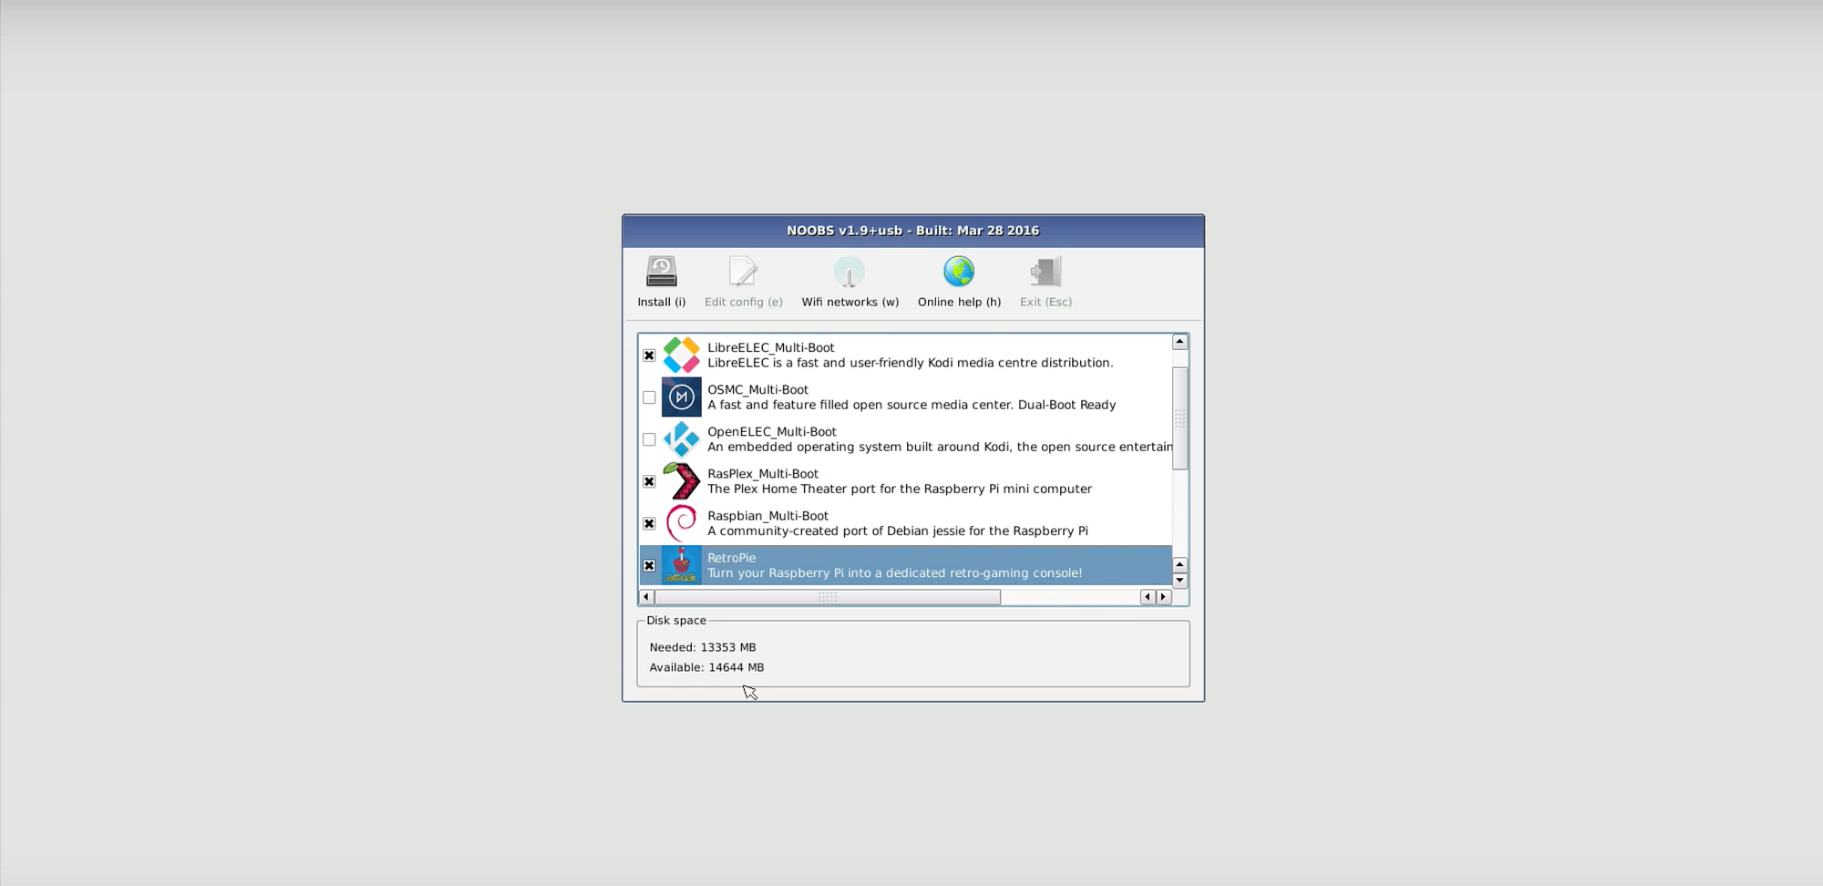Image resolution: width=1823 pixels, height=886 pixels.
Task: Click the horizontal scrollbar thumb under the OS list
Action: [x=828, y=597]
